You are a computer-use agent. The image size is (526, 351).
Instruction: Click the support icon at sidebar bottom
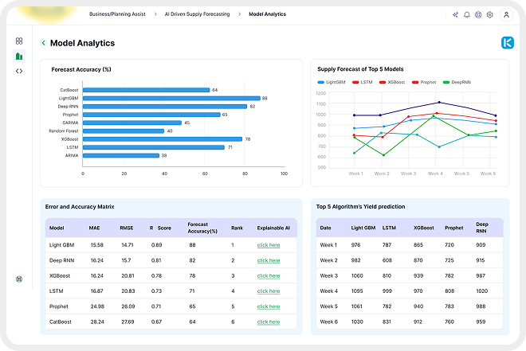19,279
